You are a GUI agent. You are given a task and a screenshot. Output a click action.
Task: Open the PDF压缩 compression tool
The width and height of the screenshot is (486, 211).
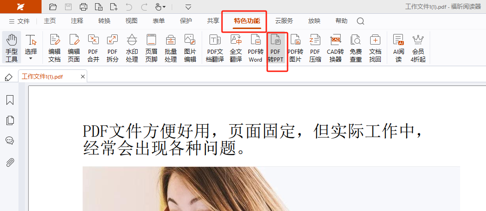[315, 48]
